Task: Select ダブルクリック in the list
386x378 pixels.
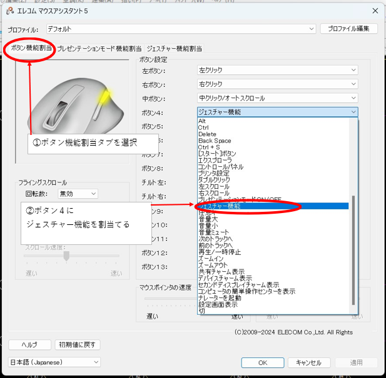Action: (273, 180)
